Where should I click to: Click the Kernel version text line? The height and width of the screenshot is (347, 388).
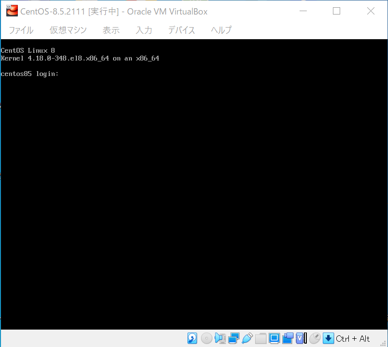point(80,59)
